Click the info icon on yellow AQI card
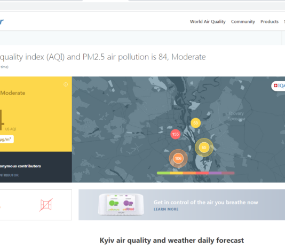The width and height of the screenshot is (285, 247). click(x=66, y=84)
